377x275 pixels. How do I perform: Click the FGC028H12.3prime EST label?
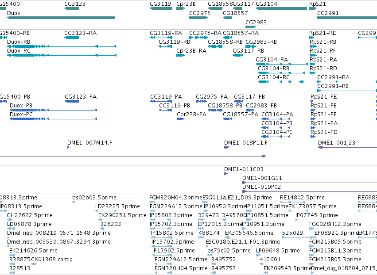pyautogui.click(x=335, y=224)
